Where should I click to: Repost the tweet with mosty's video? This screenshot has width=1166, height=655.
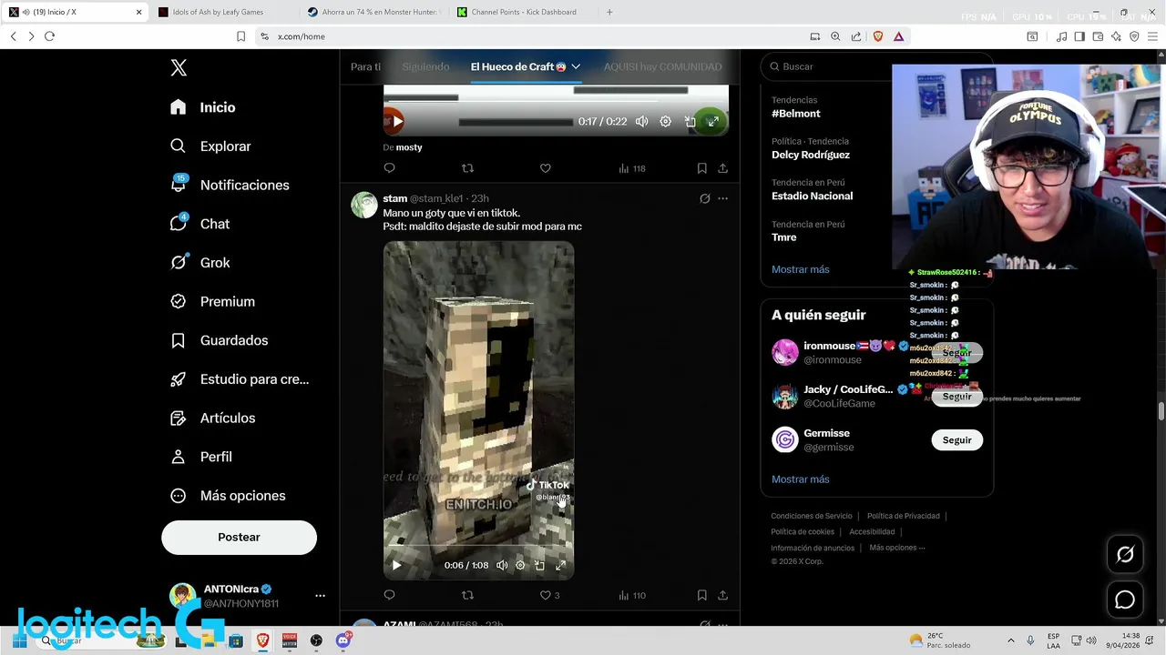tap(467, 168)
